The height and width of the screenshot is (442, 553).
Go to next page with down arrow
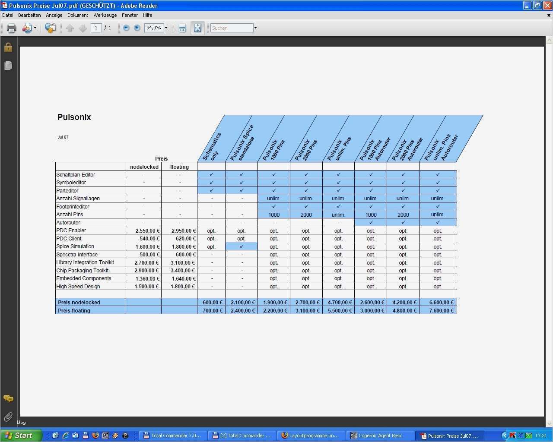point(83,28)
